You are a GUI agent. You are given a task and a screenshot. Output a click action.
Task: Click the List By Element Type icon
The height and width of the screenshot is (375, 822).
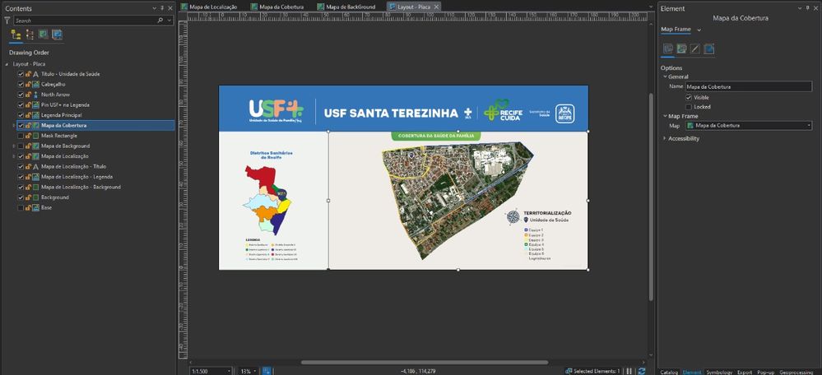coord(30,35)
